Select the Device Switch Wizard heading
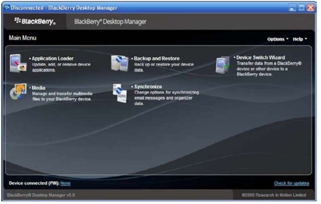This screenshot has height=204, width=321. click(261, 58)
